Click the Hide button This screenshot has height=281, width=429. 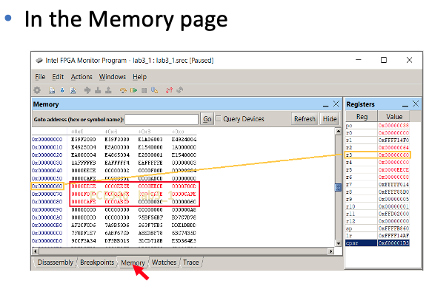330,119
